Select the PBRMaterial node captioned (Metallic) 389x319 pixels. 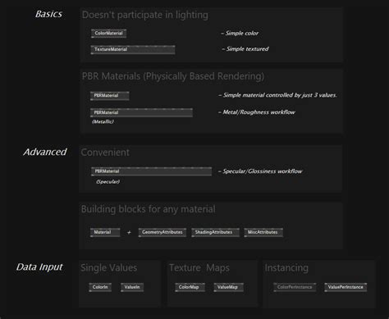141,112
